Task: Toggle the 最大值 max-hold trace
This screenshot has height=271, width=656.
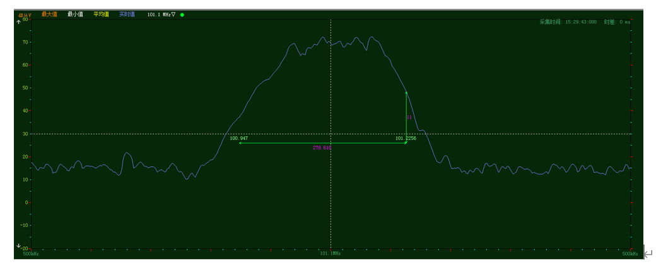Action: click(x=49, y=14)
